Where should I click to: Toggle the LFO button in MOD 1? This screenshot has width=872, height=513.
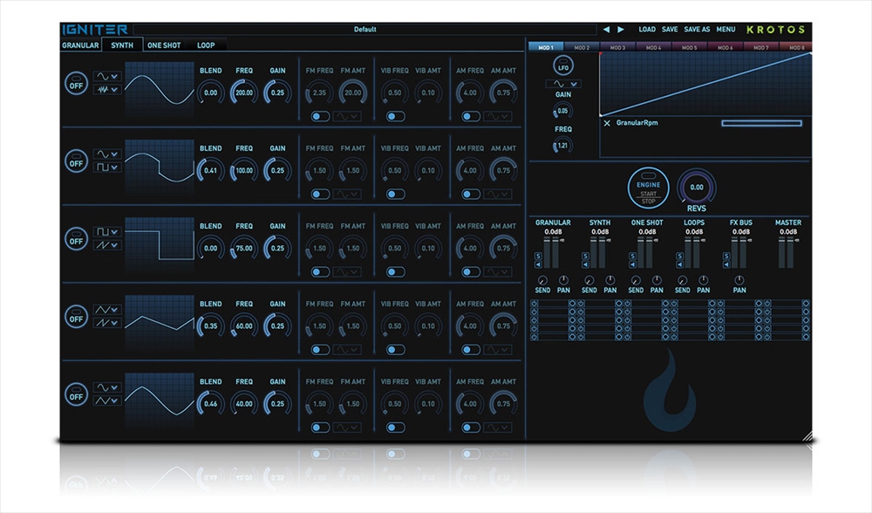pos(563,65)
